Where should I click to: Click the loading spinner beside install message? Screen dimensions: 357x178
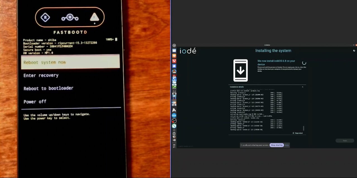coord(304,63)
